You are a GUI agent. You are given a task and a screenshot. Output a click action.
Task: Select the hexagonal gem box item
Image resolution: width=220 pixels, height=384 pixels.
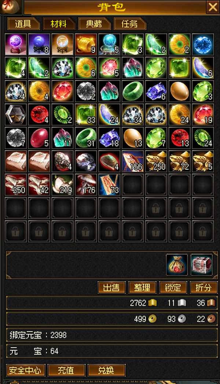point(16,114)
